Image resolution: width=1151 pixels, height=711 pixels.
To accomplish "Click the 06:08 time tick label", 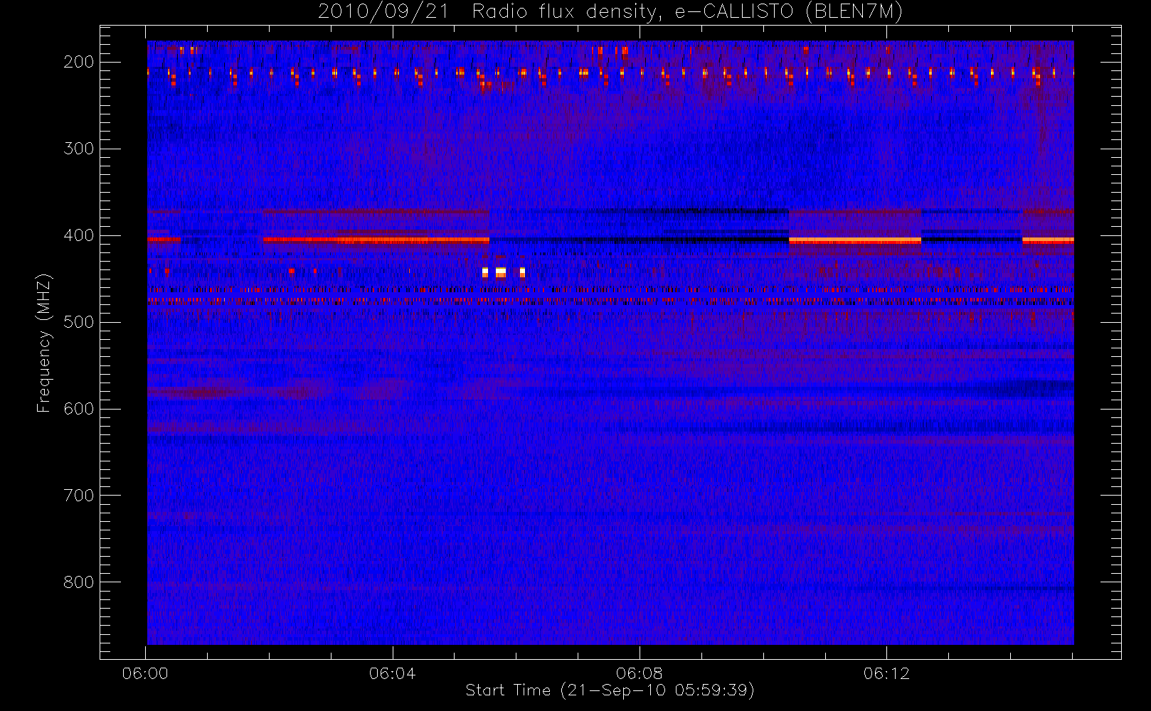I will pos(639,673).
